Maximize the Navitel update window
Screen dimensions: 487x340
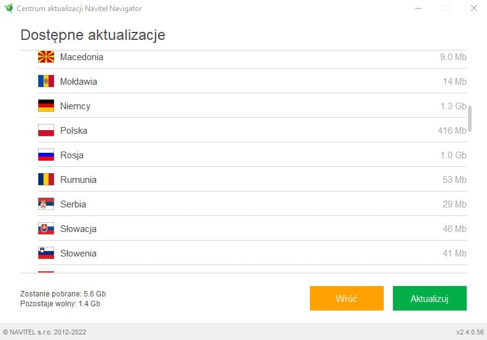446,8
